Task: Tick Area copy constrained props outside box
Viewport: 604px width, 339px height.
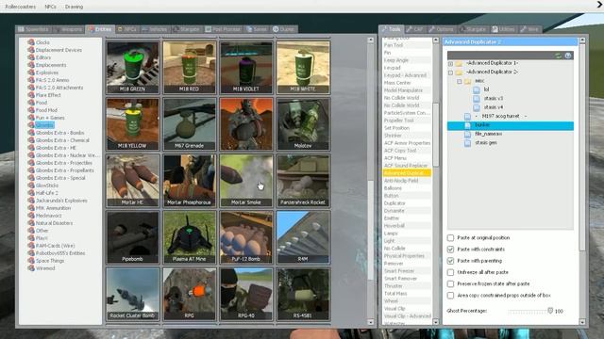Action: [x=450, y=295]
